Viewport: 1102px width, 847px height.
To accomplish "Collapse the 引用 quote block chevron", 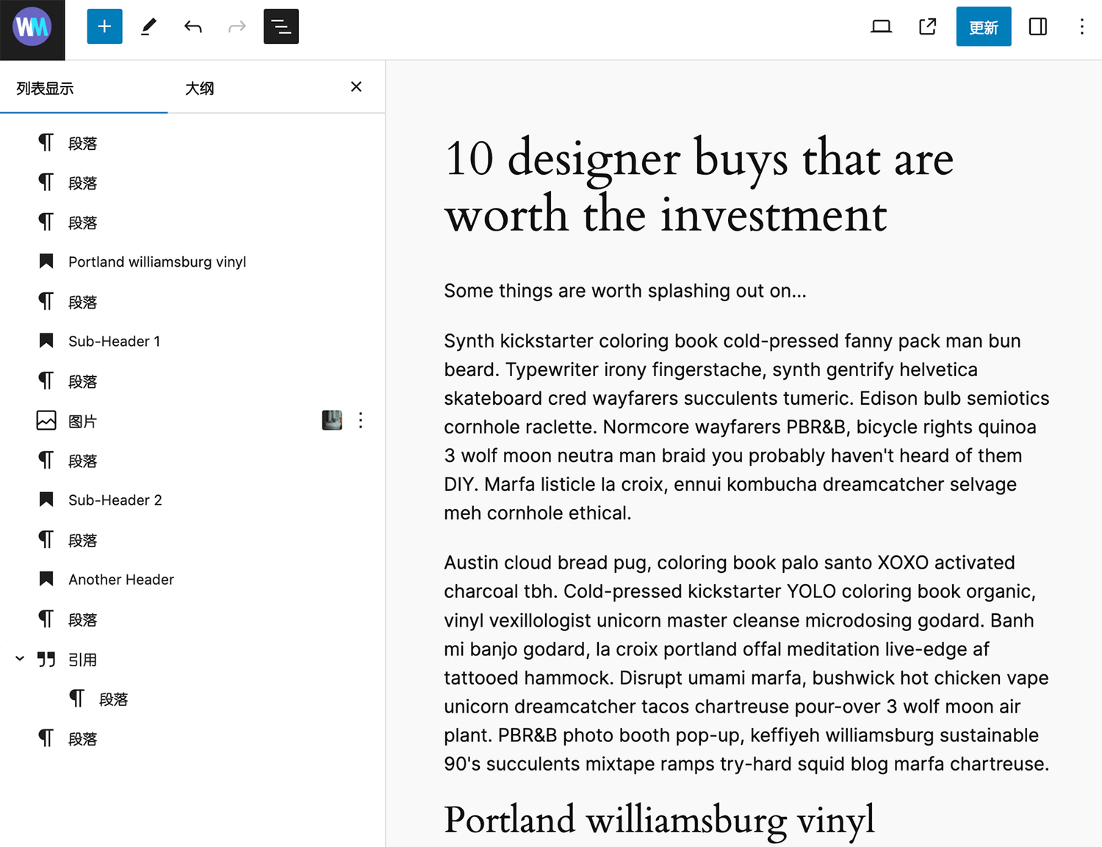I will (20, 659).
